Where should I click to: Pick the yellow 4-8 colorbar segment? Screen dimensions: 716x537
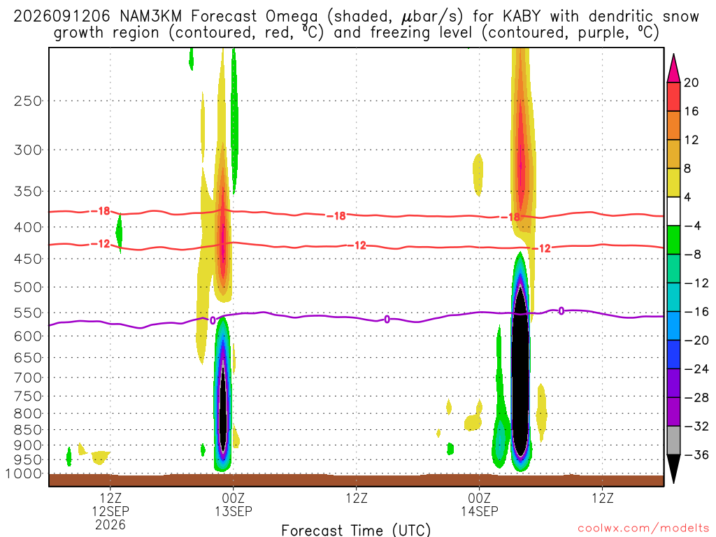(x=673, y=182)
